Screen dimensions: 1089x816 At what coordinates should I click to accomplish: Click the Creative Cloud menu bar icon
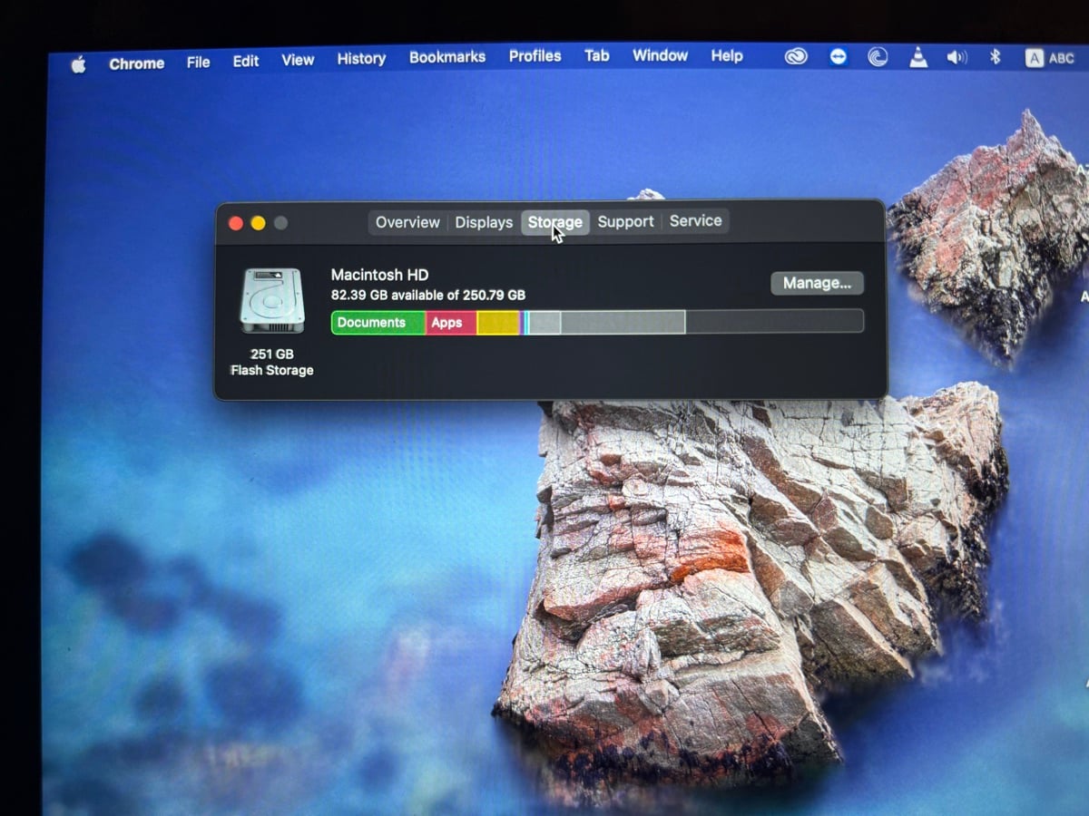point(796,56)
